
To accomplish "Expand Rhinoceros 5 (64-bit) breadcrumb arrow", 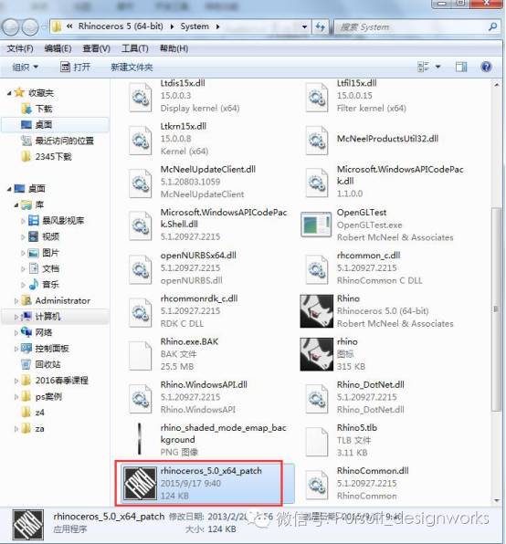I will pos(172,26).
